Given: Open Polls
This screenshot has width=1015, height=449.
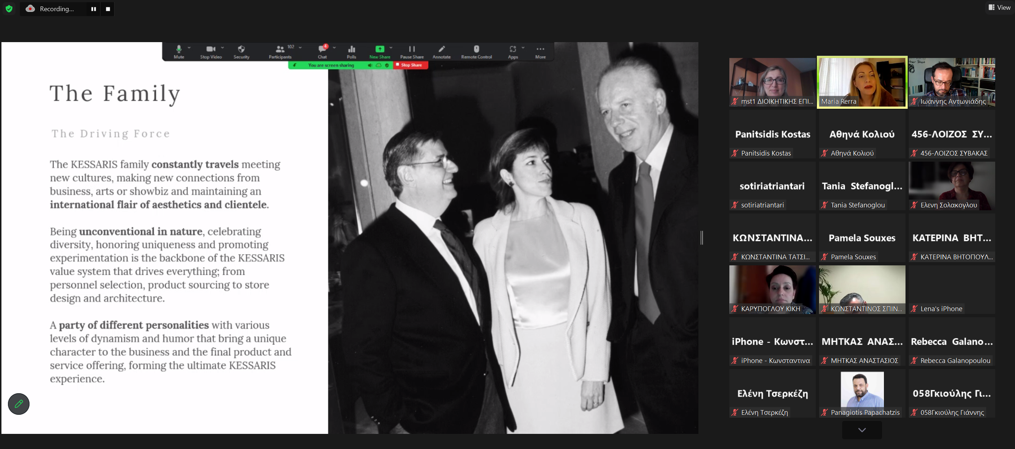Looking at the screenshot, I should 352,51.
